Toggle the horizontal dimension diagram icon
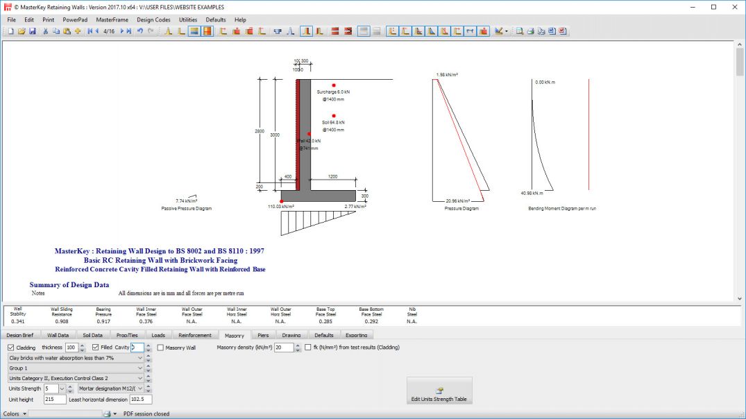The height and width of the screenshot is (419, 746). click(x=470, y=31)
